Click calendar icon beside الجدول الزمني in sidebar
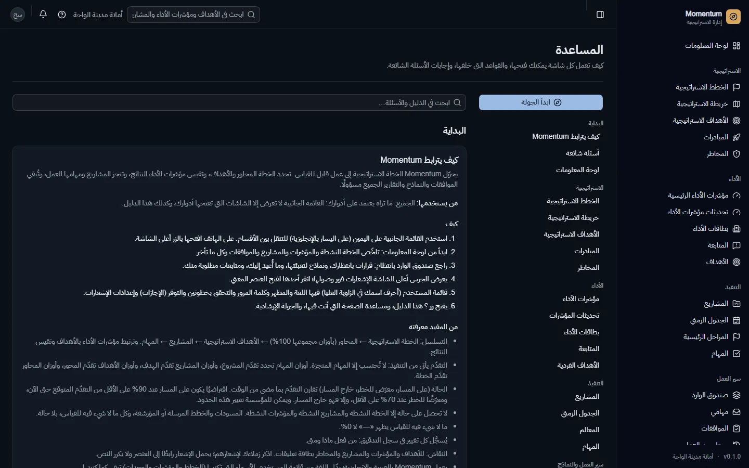This screenshot has width=749, height=468. click(x=737, y=320)
